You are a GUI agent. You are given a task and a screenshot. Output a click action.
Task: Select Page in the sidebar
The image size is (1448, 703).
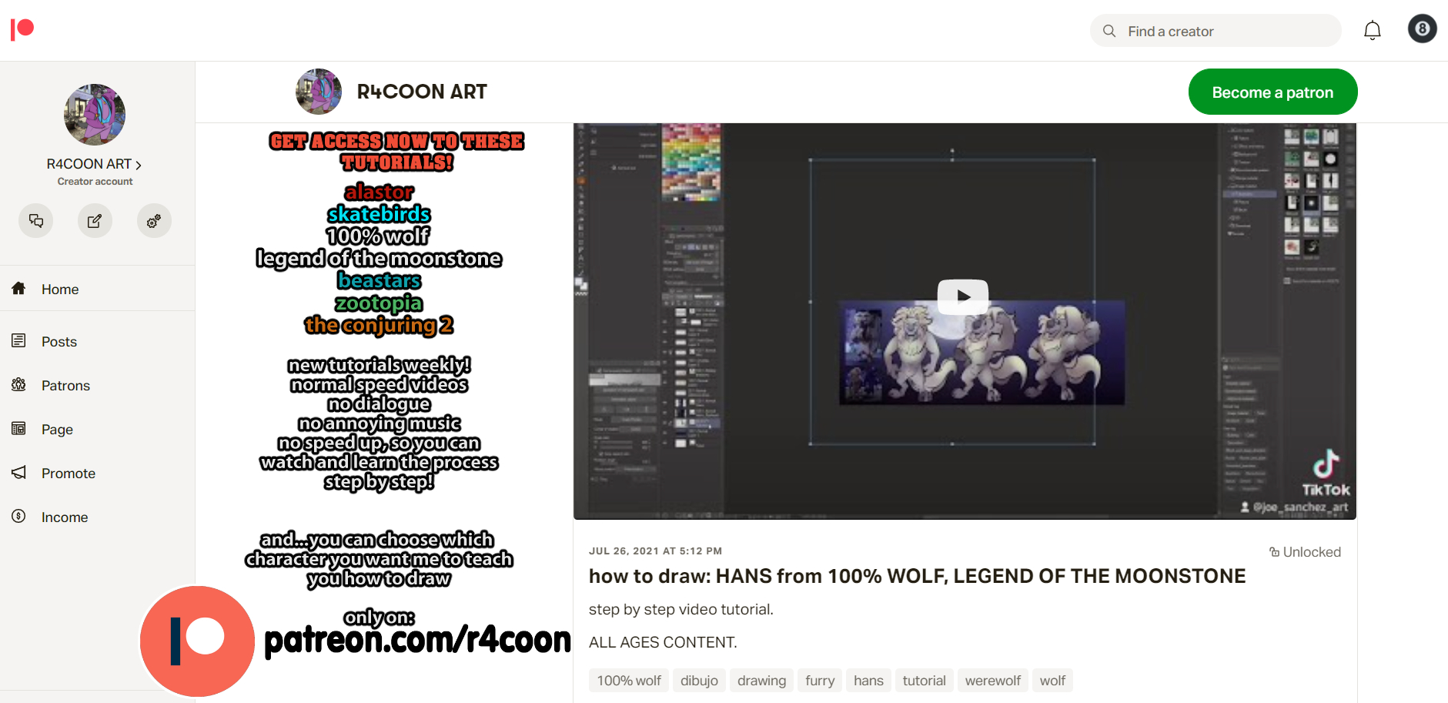(x=57, y=430)
